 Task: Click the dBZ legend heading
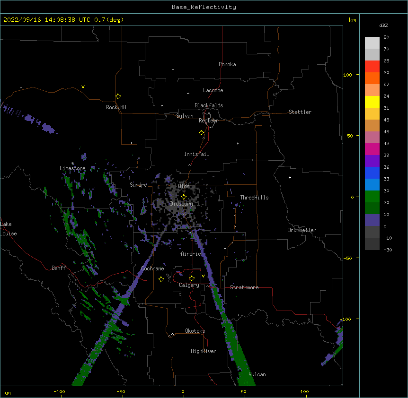pos(383,25)
